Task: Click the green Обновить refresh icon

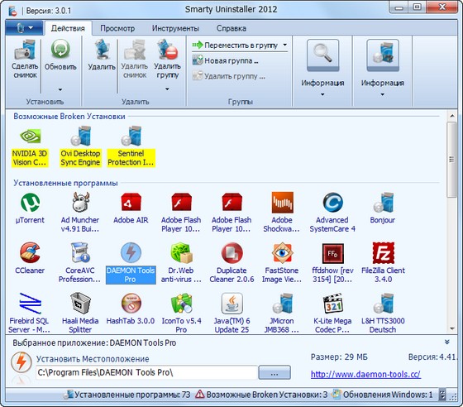Action: tap(60, 50)
